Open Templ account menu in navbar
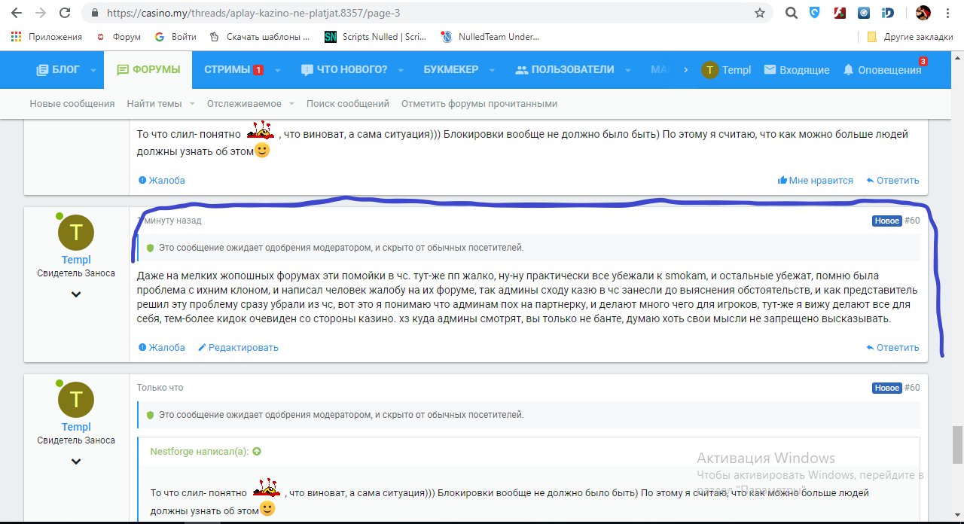The height and width of the screenshot is (524, 964). pos(726,70)
